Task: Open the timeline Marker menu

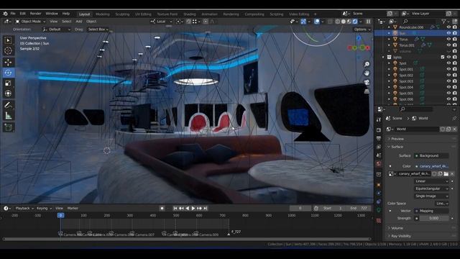Action: 73,208
